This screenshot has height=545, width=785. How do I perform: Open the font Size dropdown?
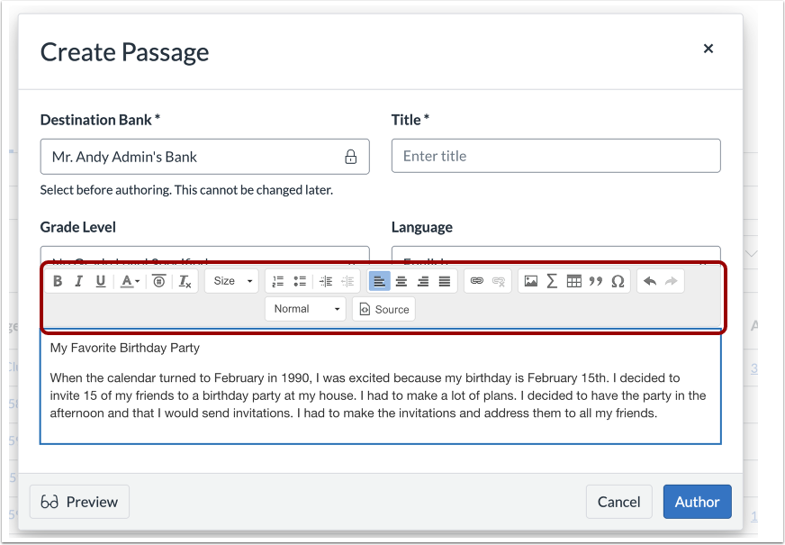click(230, 280)
